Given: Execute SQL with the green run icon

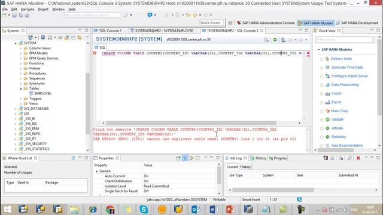Looking at the screenshot, I should point(275,40).
